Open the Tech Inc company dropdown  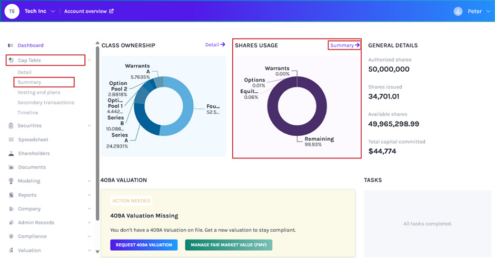tap(53, 12)
